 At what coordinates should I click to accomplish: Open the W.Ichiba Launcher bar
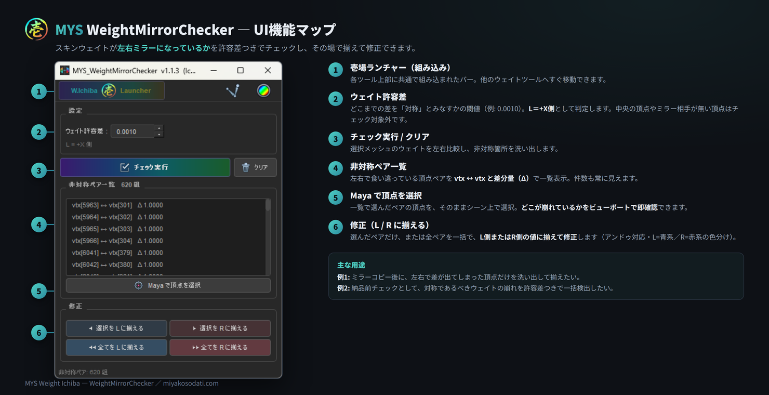pos(112,90)
